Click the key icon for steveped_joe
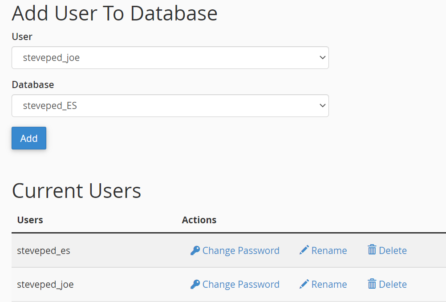This screenshot has width=446, height=302. 195,285
